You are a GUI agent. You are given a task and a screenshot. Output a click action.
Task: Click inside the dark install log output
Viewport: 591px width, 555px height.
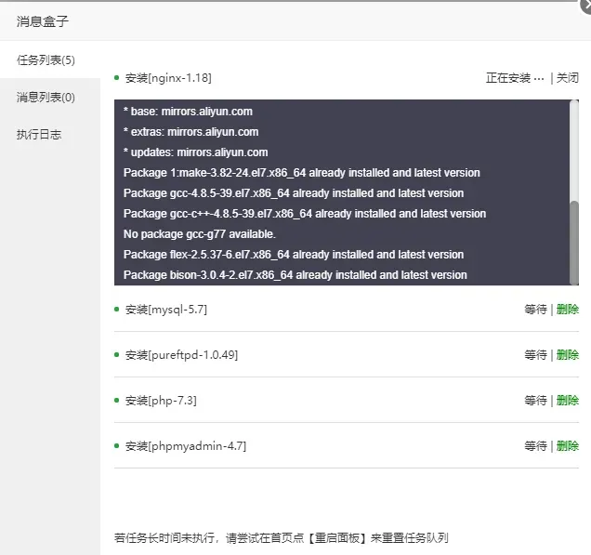[342, 192]
